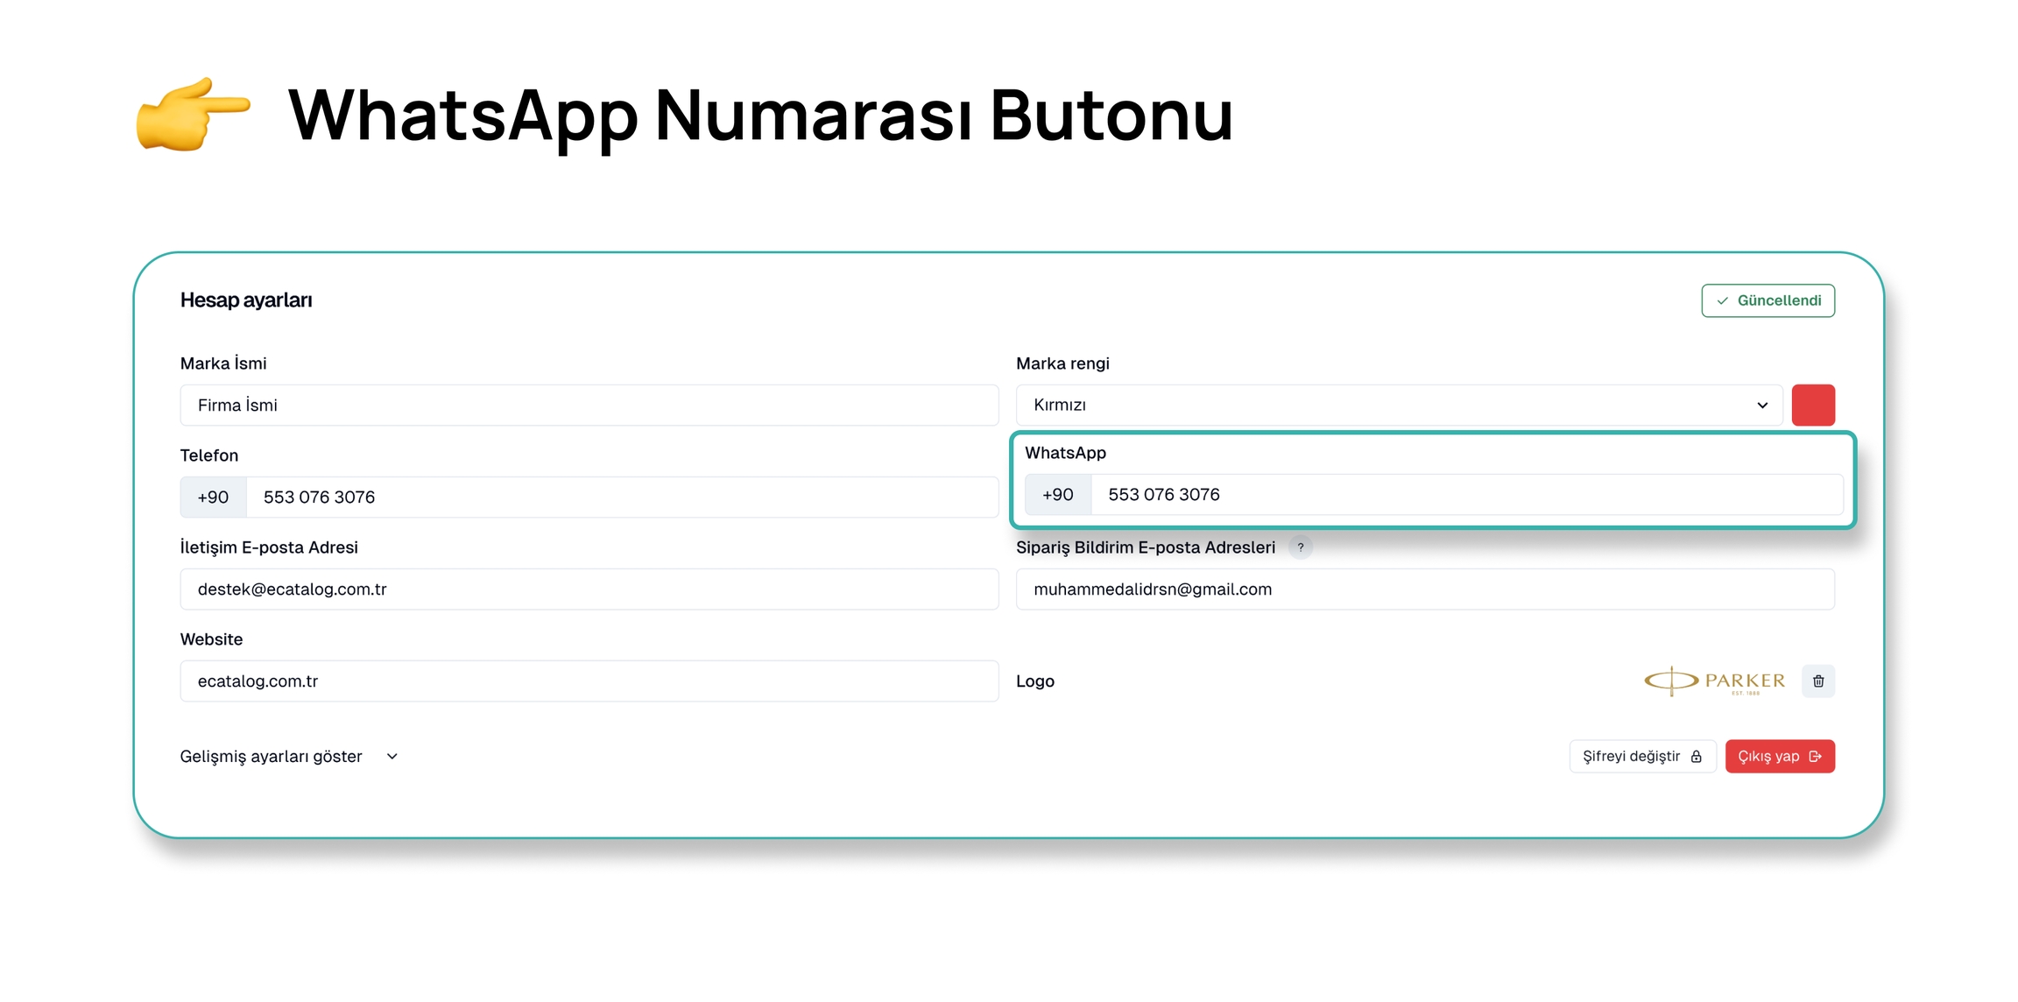Image resolution: width=2018 pixels, height=1002 pixels.
Task: Click the İletişim E-posta Adresi field
Action: tap(589, 589)
